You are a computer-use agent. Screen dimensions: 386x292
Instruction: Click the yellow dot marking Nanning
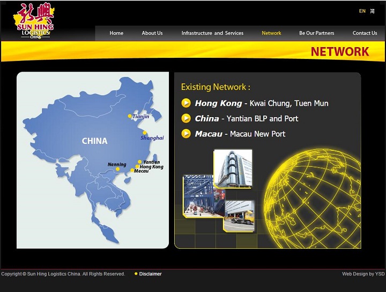[117, 169]
